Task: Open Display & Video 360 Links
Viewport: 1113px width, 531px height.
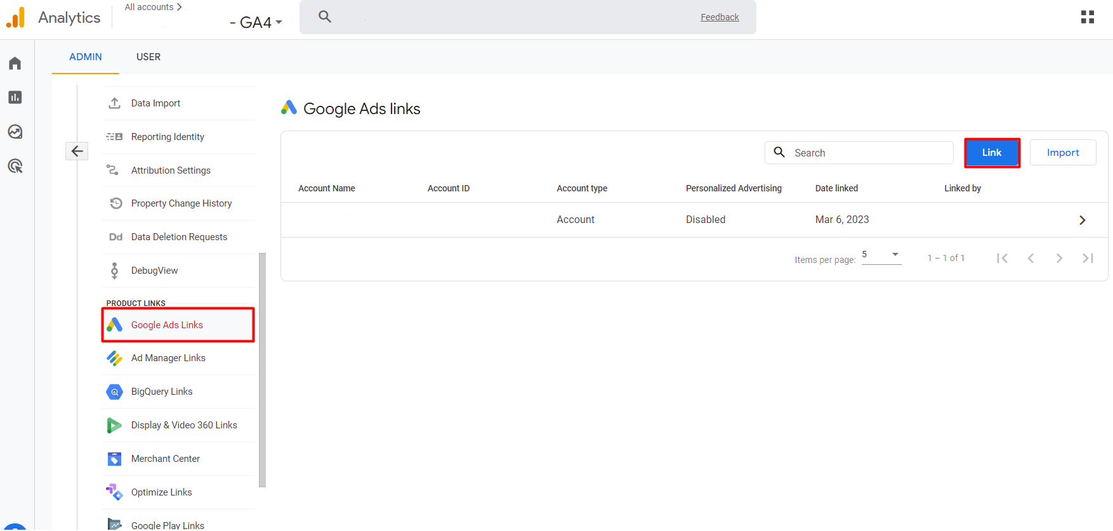Action: (x=184, y=425)
